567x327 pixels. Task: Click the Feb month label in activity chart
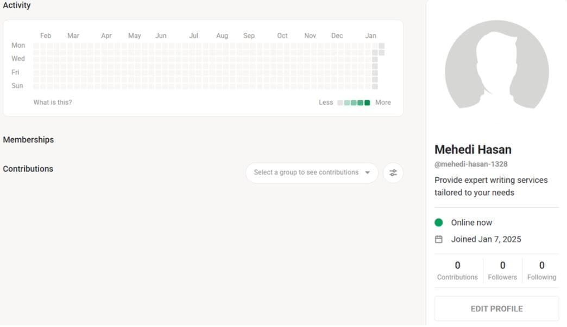[46, 36]
